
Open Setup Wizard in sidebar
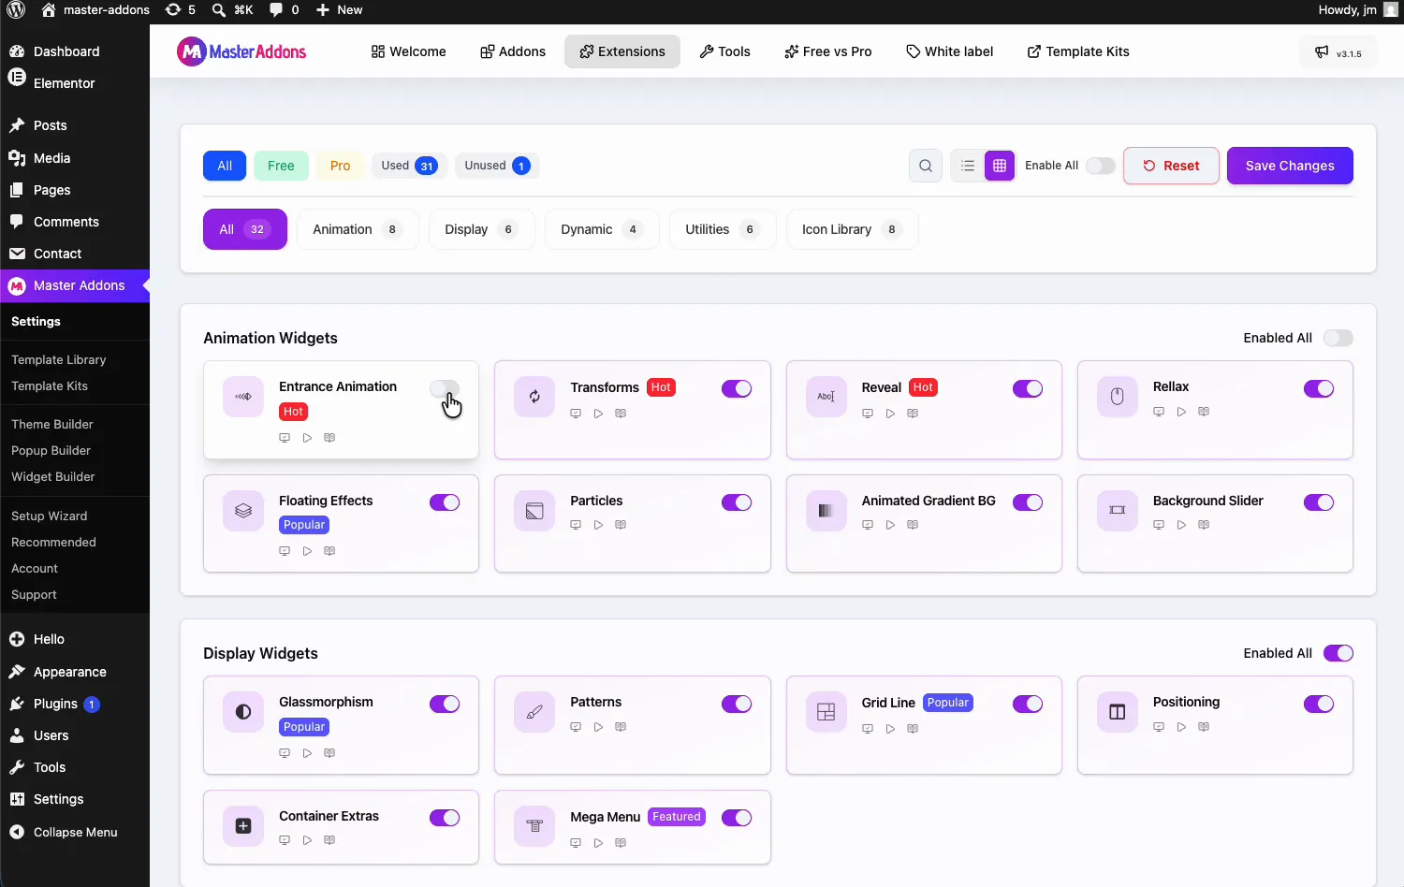point(50,516)
